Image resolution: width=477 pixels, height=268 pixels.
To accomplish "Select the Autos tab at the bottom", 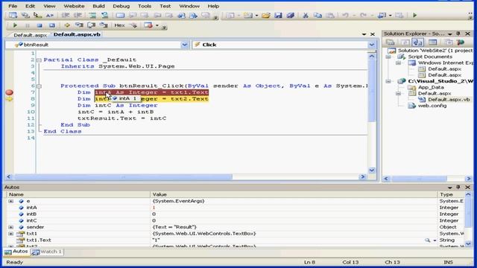I will coord(16,252).
